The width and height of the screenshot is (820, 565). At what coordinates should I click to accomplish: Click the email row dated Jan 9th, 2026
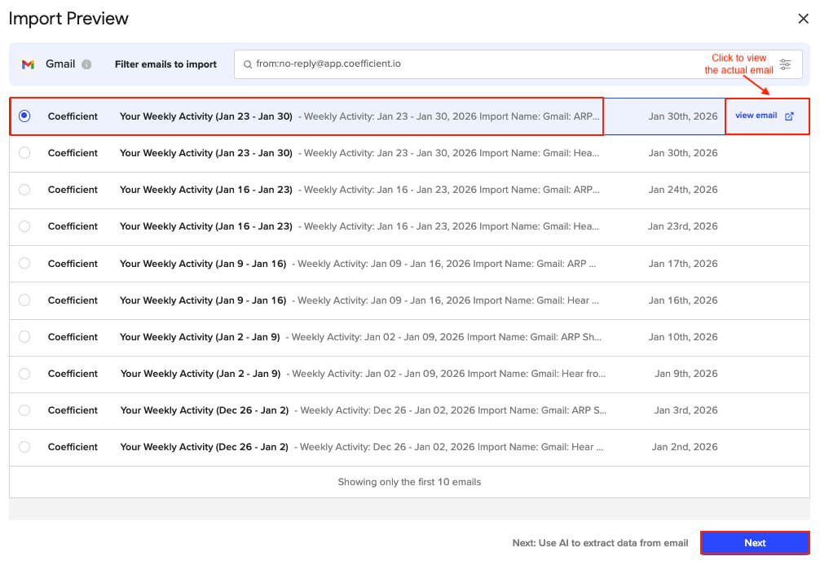tap(367, 374)
